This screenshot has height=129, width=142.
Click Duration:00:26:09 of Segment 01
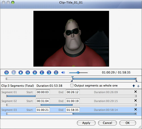click(x=106, y=92)
